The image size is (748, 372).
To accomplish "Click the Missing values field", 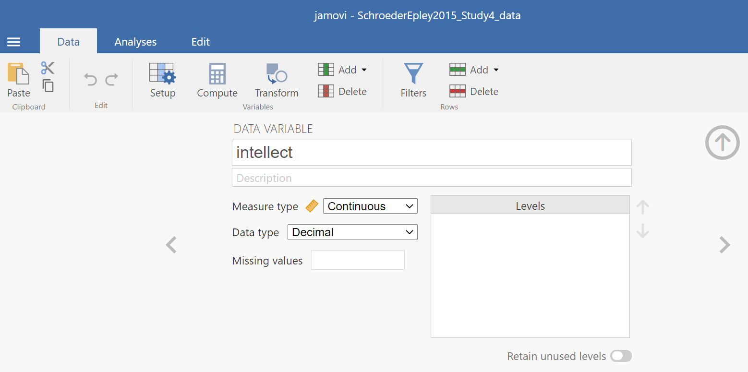I will (358, 260).
